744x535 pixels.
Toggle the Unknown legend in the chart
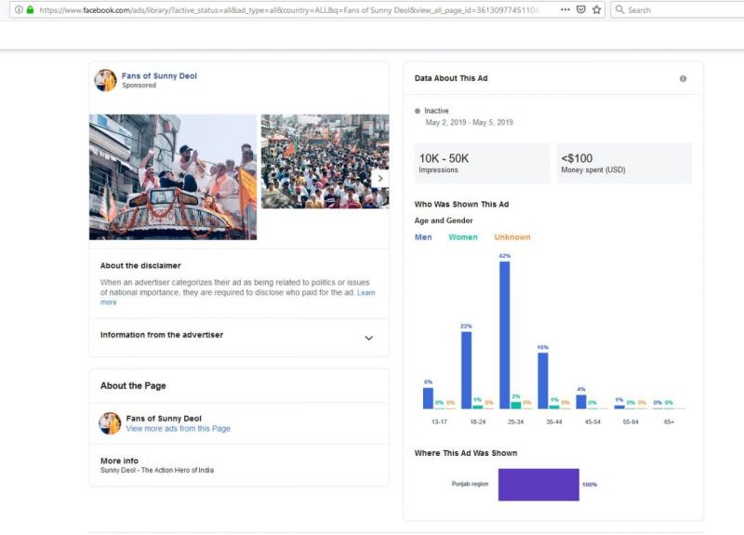pos(511,237)
